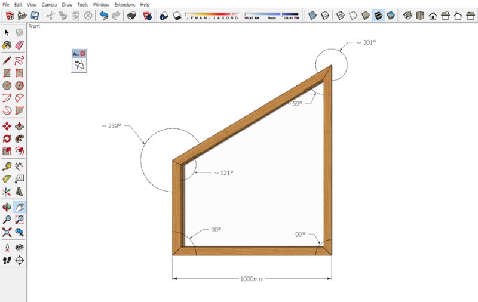Pick the Tape Measure tool

tap(7, 167)
